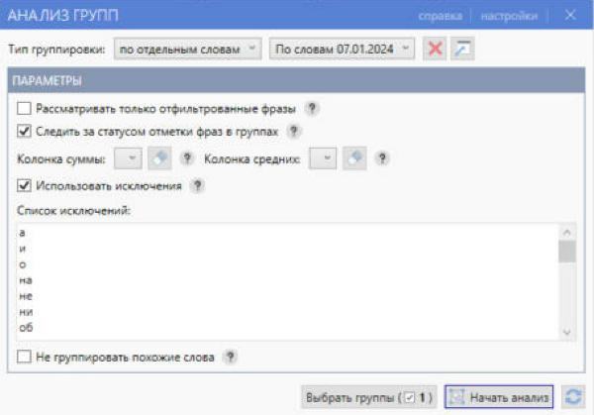This screenshot has width=594, height=415.
Task: Open help icon for Колонка суммы
Action: pyautogui.click(x=187, y=158)
